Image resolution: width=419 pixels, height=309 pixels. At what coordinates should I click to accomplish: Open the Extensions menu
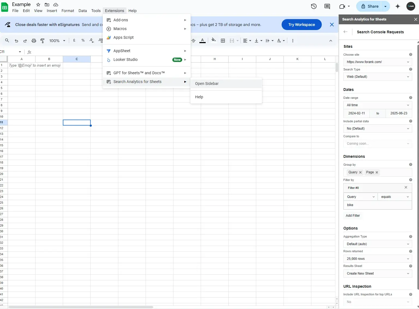pos(114,11)
